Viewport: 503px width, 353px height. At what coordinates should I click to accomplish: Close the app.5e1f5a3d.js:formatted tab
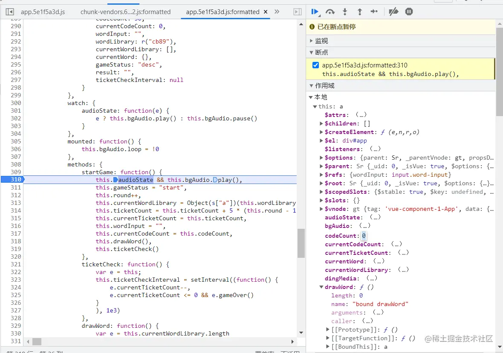[266, 12]
